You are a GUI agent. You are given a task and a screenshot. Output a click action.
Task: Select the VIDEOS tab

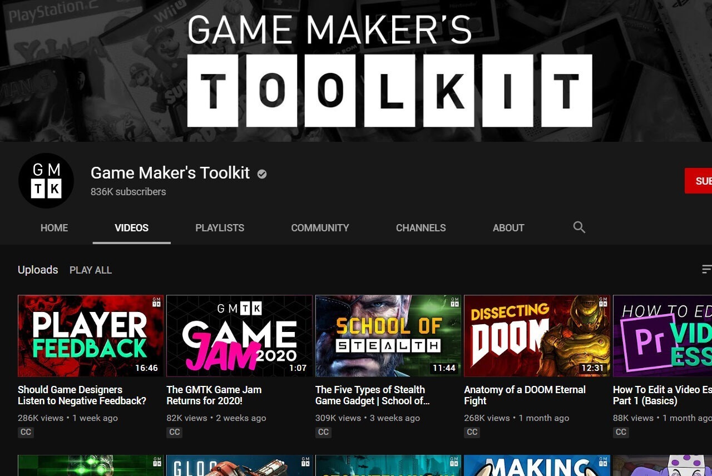click(132, 228)
